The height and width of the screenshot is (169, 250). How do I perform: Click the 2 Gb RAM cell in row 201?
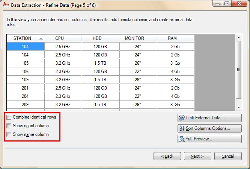click(175, 88)
